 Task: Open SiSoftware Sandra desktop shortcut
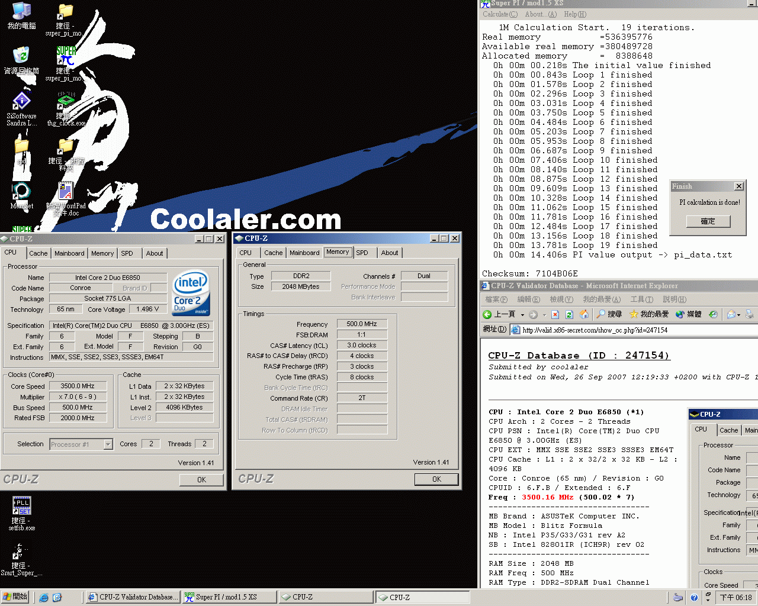21,109
